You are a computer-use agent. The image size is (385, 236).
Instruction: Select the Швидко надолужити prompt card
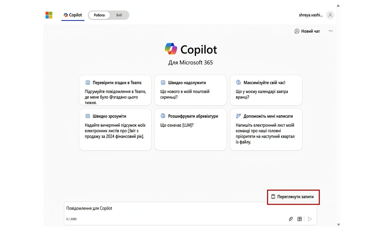pos(191,90)
